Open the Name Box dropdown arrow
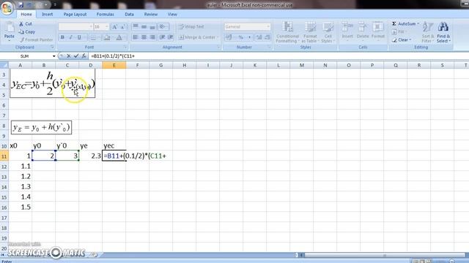Image resolution: width=469 pixels, height=263 pixels. pos(53,56)
